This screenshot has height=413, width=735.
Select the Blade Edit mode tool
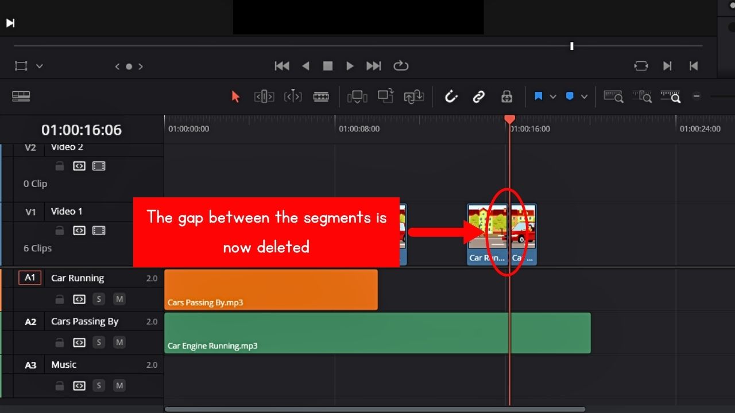322,96
